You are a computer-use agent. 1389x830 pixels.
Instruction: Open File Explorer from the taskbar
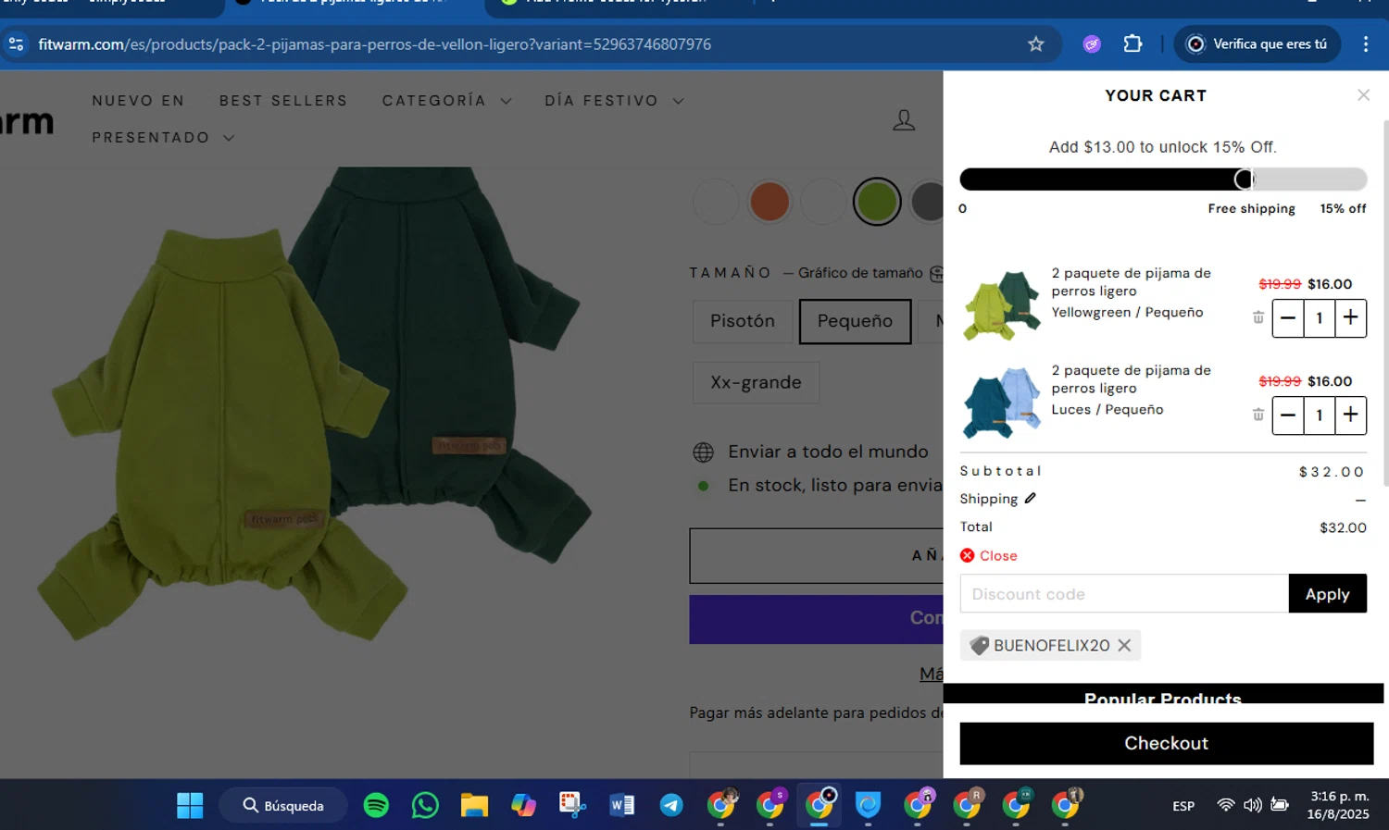(x=474, y=805)
